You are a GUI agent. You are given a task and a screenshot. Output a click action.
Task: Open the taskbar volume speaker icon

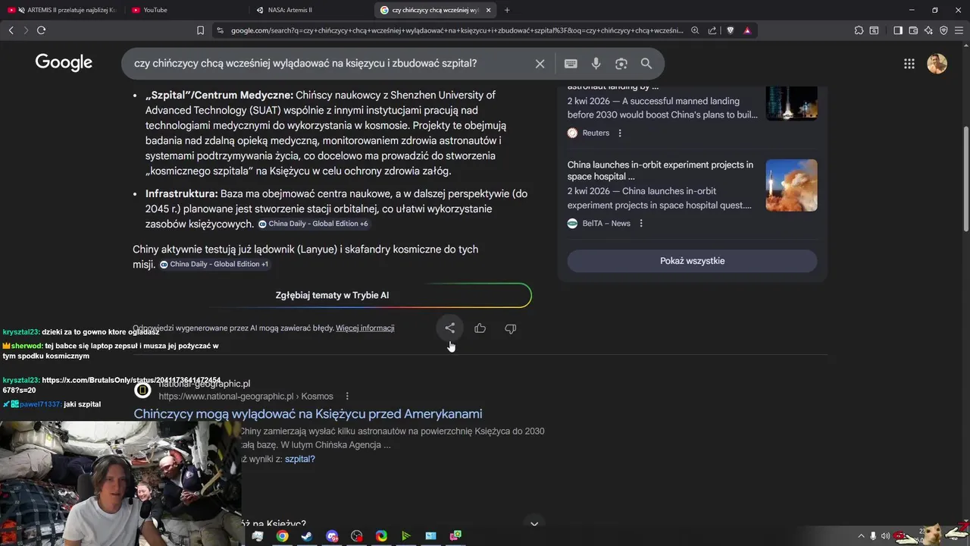point(885,536)
